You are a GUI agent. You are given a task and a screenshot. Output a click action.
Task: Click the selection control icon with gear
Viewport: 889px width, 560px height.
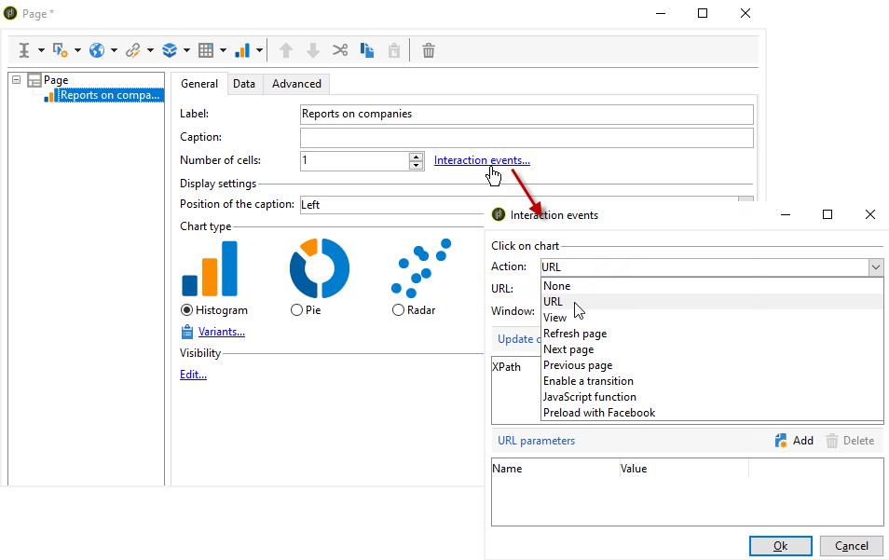pyautogui.click(x=60, y=50)
